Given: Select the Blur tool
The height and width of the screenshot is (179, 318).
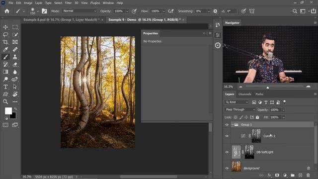Looking at the screenshot, I should tap(15, 72).
